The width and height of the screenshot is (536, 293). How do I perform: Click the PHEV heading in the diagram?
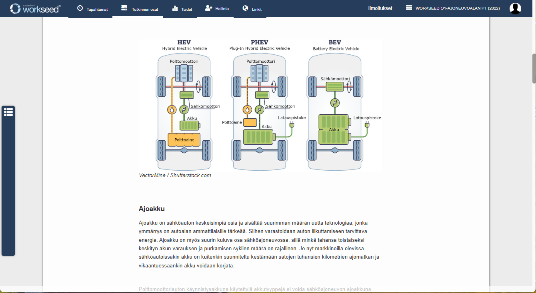(x=259, y=42)
